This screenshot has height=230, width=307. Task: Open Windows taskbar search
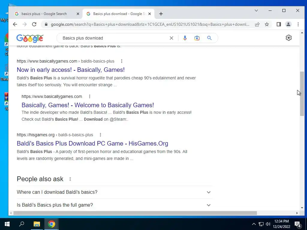coord(22,224)
